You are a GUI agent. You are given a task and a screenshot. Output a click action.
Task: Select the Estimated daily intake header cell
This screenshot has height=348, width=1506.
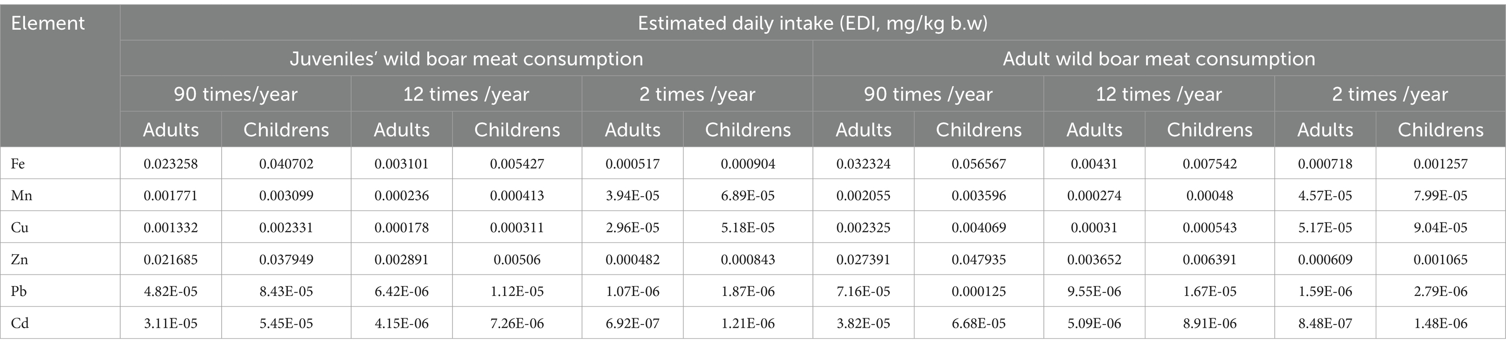812,23
